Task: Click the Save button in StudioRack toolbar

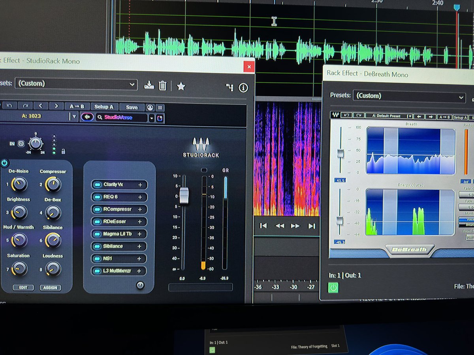Action: click(x=132, y=106)
